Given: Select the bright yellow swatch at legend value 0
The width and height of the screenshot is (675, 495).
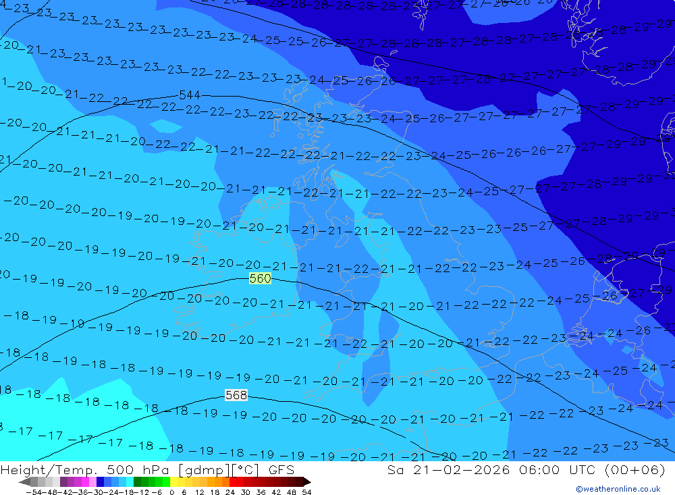Looking at the screenshot, I should (173, 482).
